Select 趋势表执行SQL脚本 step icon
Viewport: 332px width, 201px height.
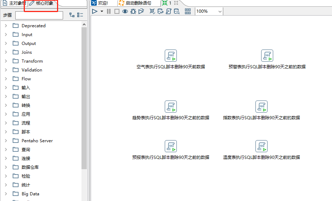(171, 107)
